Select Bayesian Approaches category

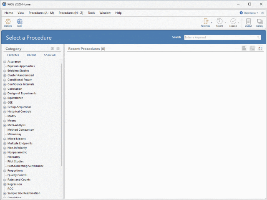pyautogui.click(x=21, y=66)
